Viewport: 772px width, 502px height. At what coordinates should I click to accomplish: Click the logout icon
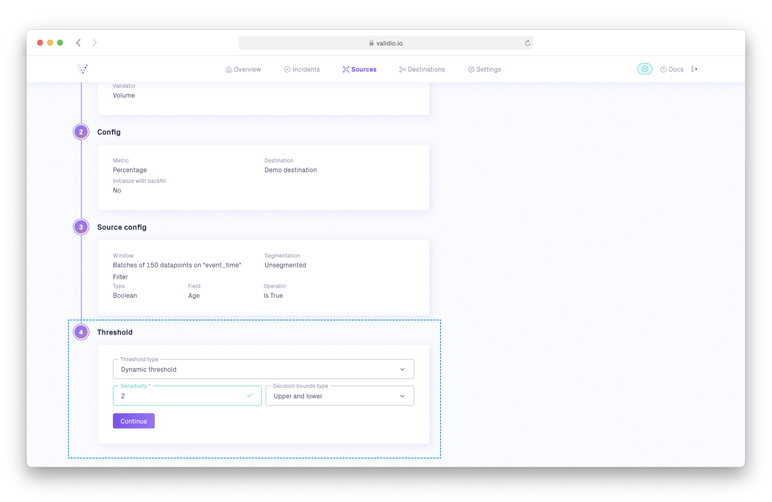(x=694, y=69)
